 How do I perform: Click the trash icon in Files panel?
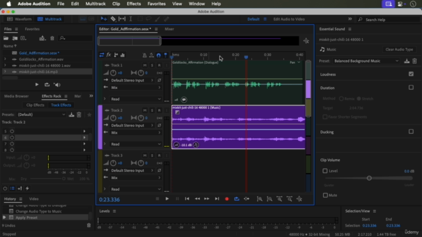(52, 38)
